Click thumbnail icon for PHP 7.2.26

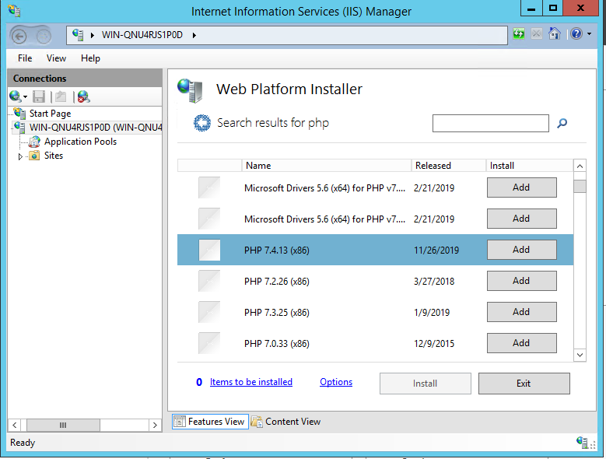coord(209,281)
